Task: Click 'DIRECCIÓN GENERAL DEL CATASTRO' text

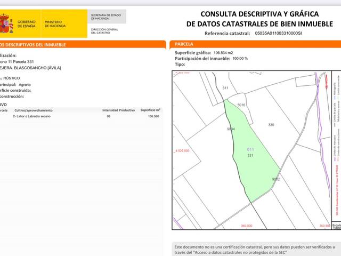Action: click(104, 31)
